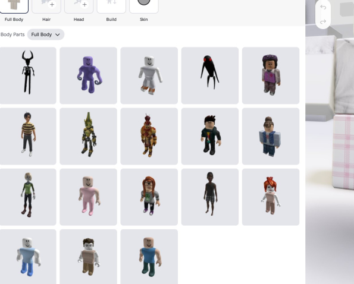Select the green-gold armored knight body
The height and width of the screenshot is (284, 354).
pyautogui.click(x=88, y=136)
